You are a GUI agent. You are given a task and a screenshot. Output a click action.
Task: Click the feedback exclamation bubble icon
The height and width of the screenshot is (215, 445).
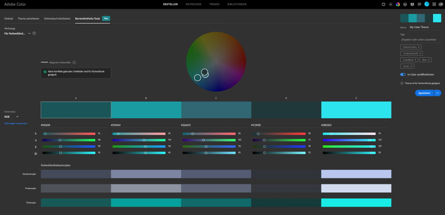[412, 4]
